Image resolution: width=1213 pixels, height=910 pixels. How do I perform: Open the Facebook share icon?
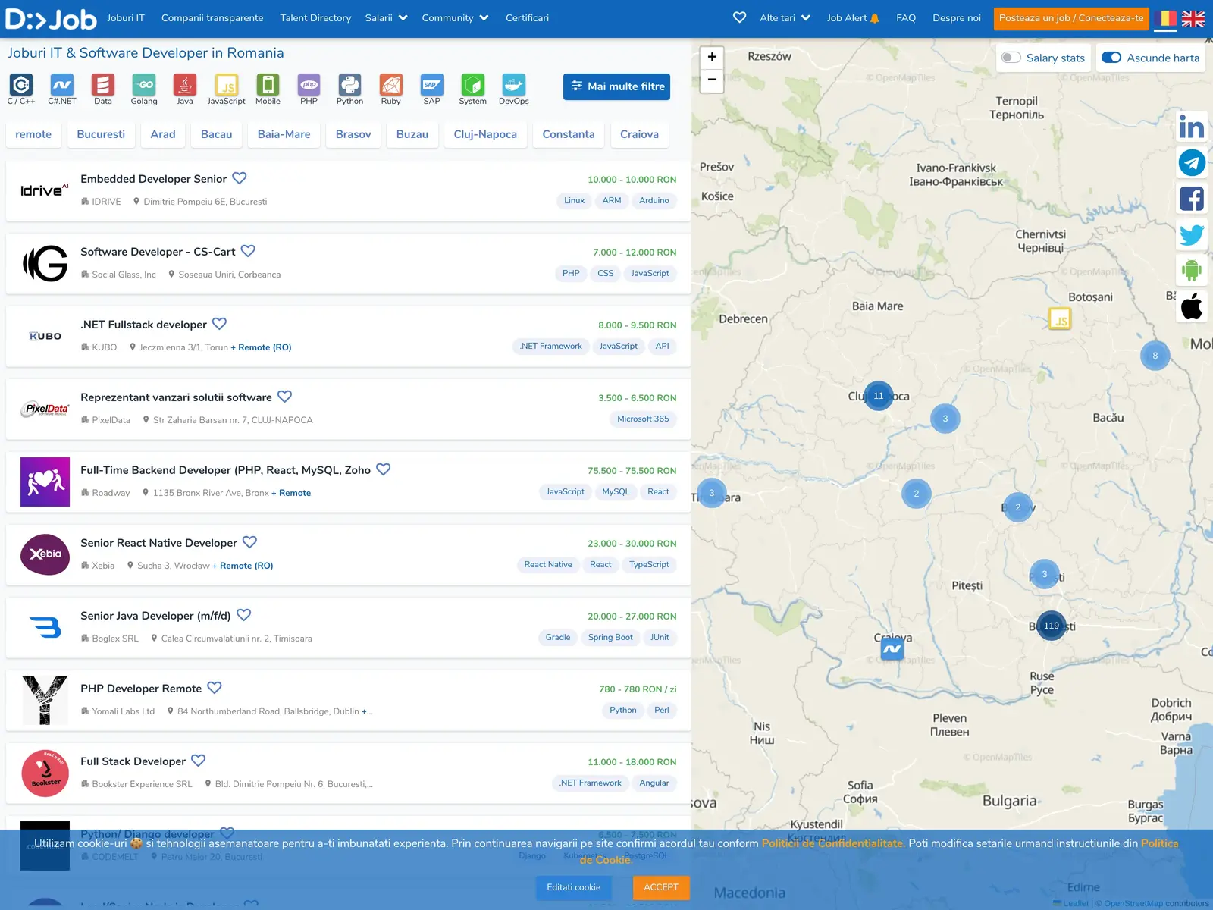coord(1192,199)
